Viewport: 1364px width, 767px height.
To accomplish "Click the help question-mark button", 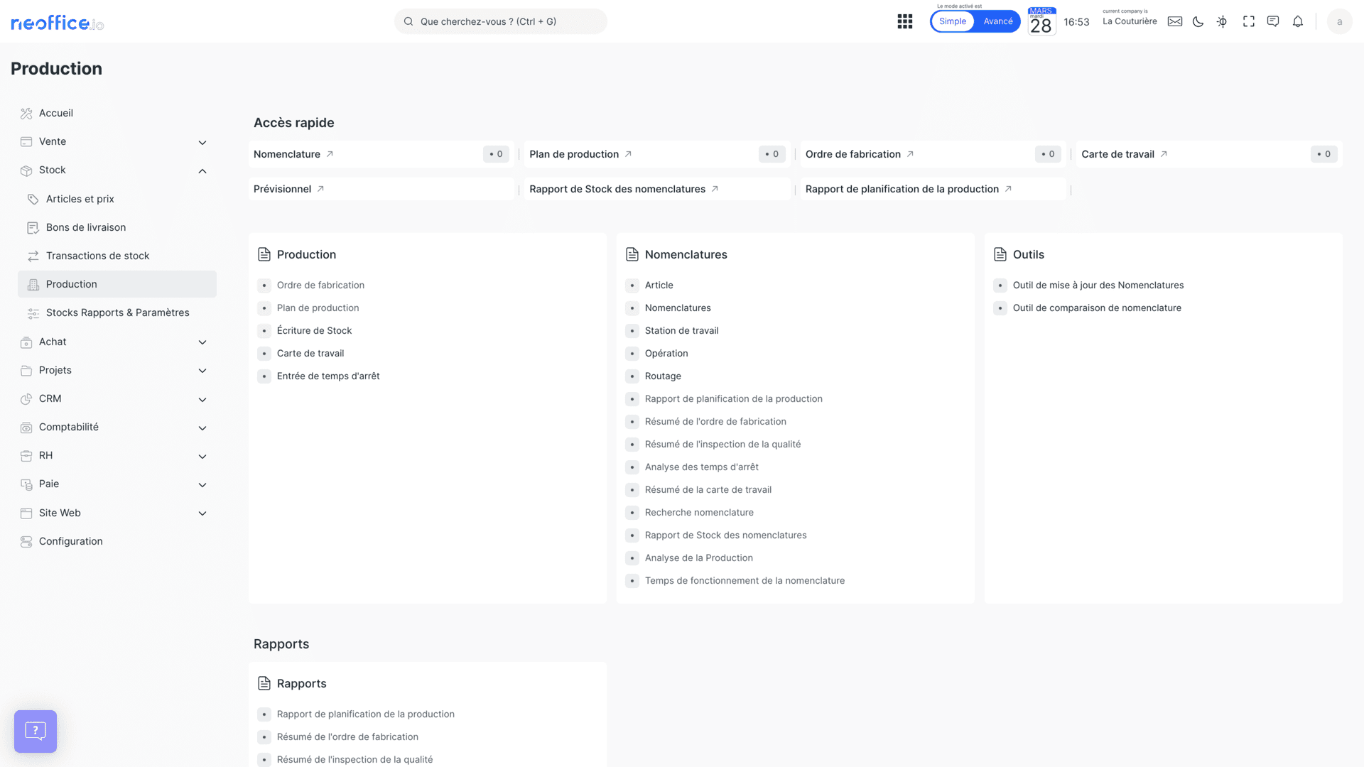I will 36,731.
